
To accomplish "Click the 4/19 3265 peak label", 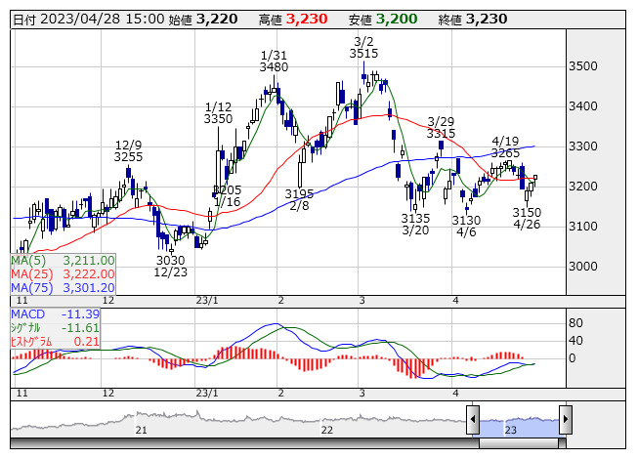I will [505, 147].
